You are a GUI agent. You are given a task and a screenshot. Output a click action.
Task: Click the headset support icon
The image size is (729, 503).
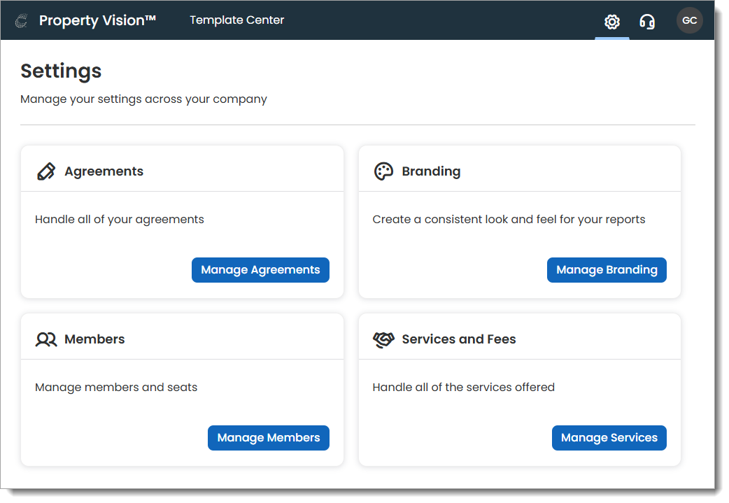(x=647, y=22)
